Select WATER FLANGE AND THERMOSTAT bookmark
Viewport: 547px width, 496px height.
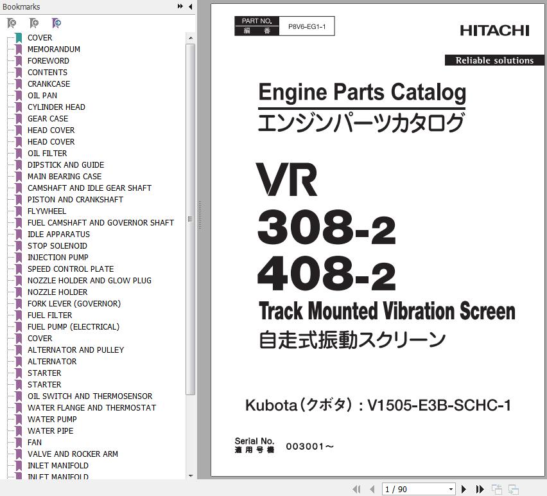[92, 408]
